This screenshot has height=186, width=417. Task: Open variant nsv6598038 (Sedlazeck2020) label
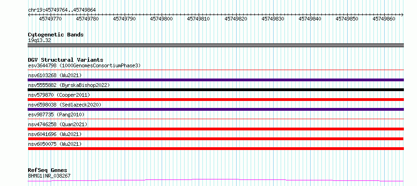(x=65, y=105)
